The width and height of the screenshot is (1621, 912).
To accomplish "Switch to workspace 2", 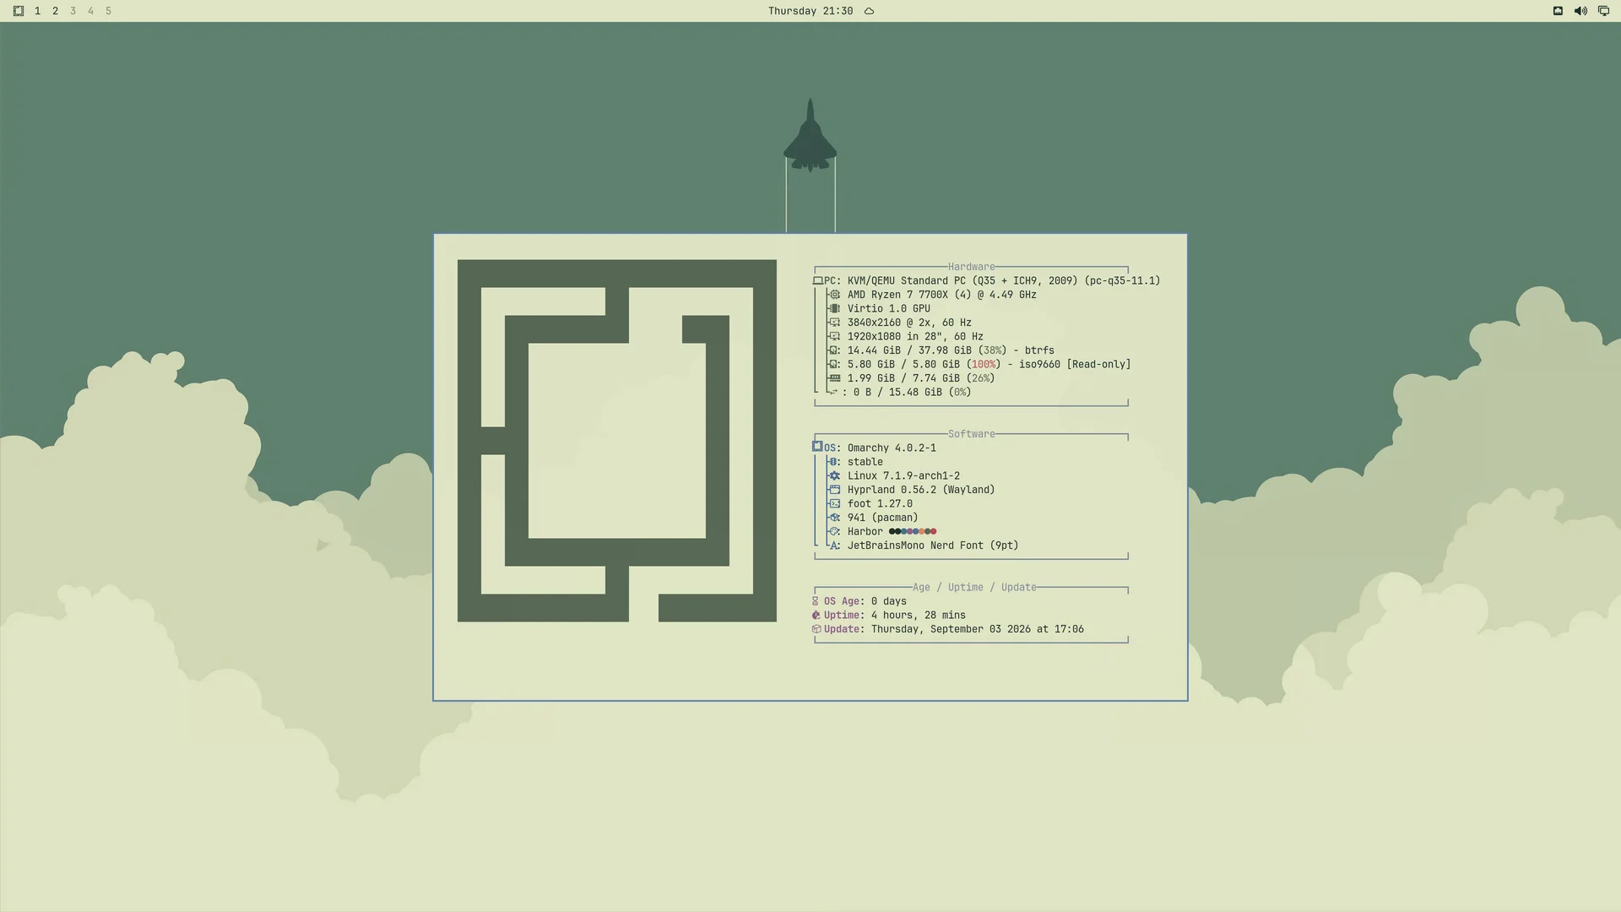I will click(x=55, y=11).
